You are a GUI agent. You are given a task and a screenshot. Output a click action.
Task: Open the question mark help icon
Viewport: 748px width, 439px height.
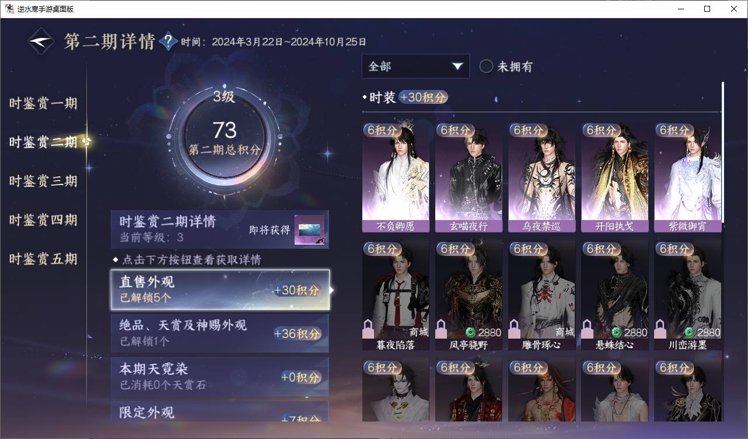(x=168, y=41)
